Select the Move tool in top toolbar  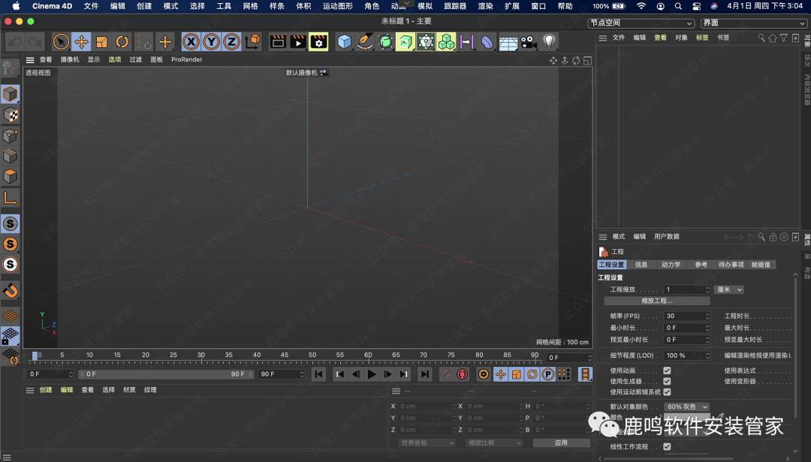(x=81, y=42)
